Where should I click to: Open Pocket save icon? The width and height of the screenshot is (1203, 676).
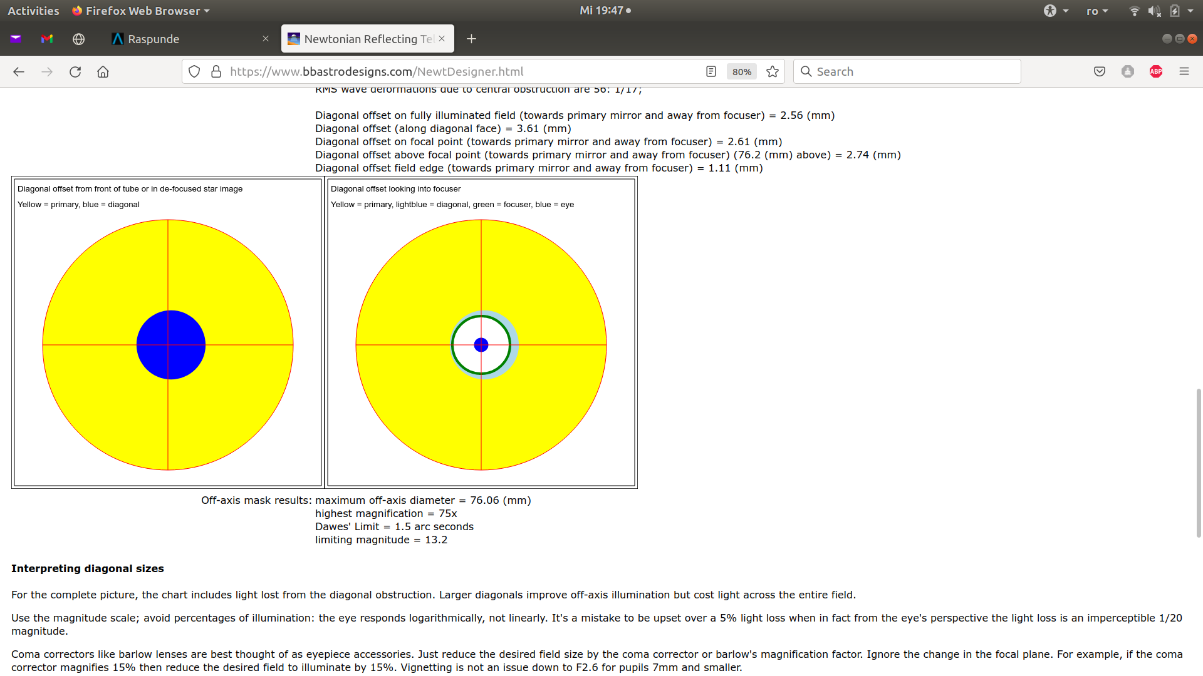pyautogui.click(x=1099, y=71)
